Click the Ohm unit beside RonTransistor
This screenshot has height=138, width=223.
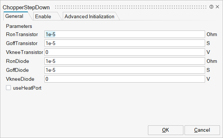(212, 35)
